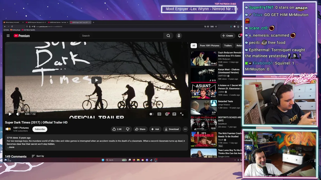321x180 pixels.
Task: Share the video
Action: tap(140, 129)
